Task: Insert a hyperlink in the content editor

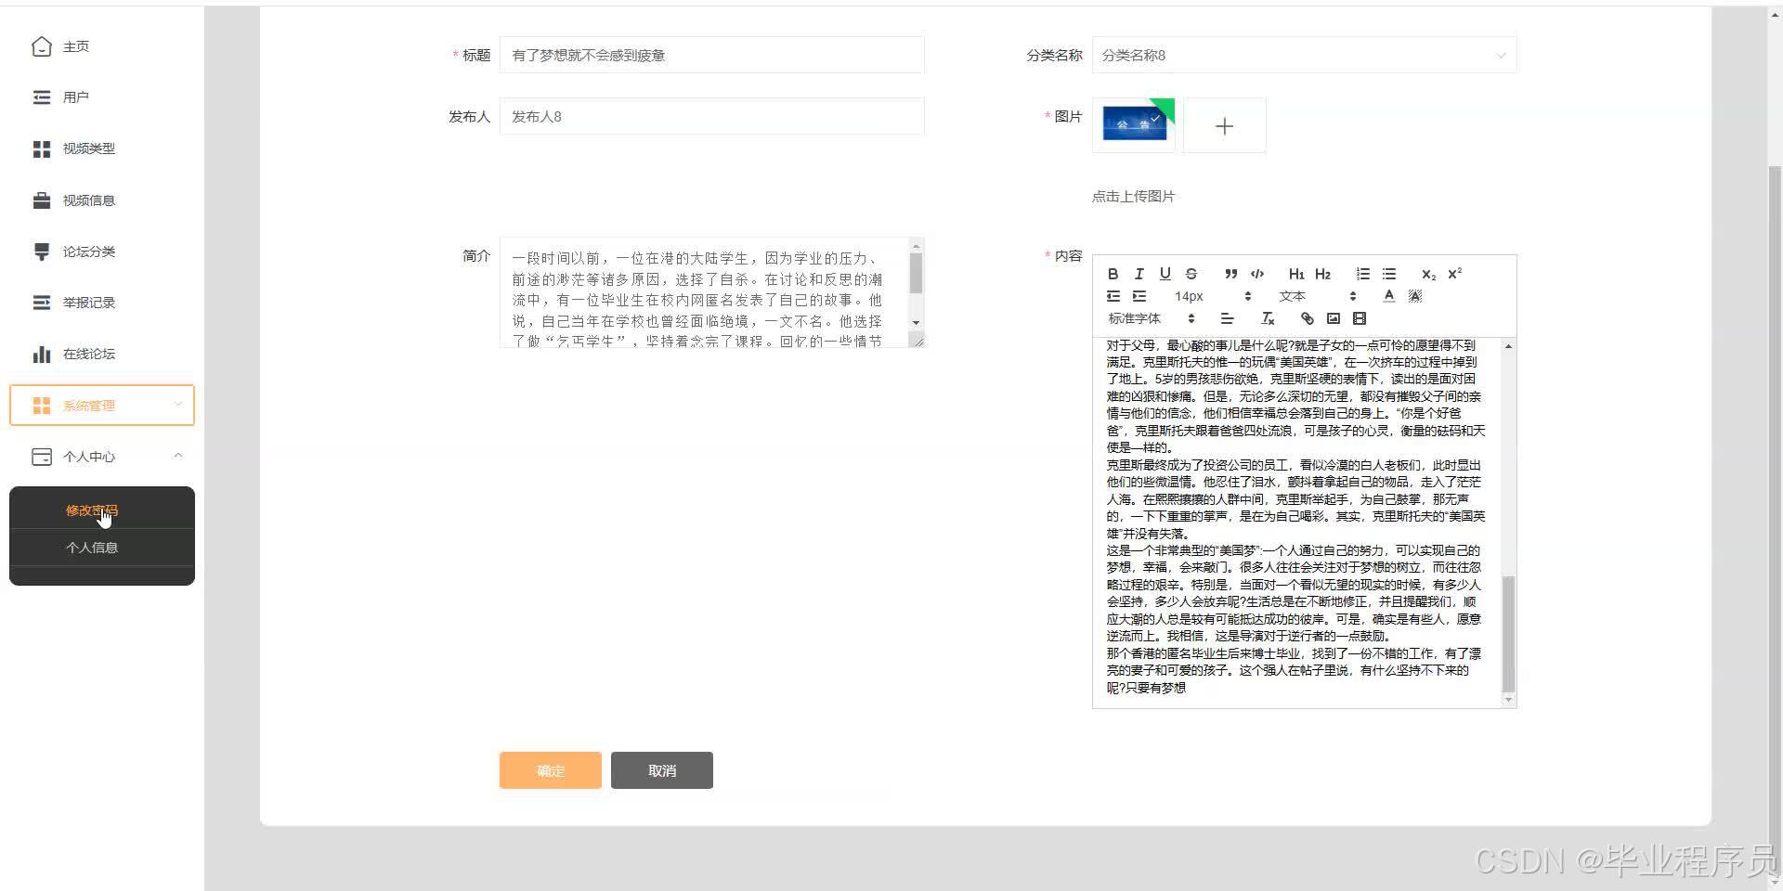Action: click(x=1307, y=318)
